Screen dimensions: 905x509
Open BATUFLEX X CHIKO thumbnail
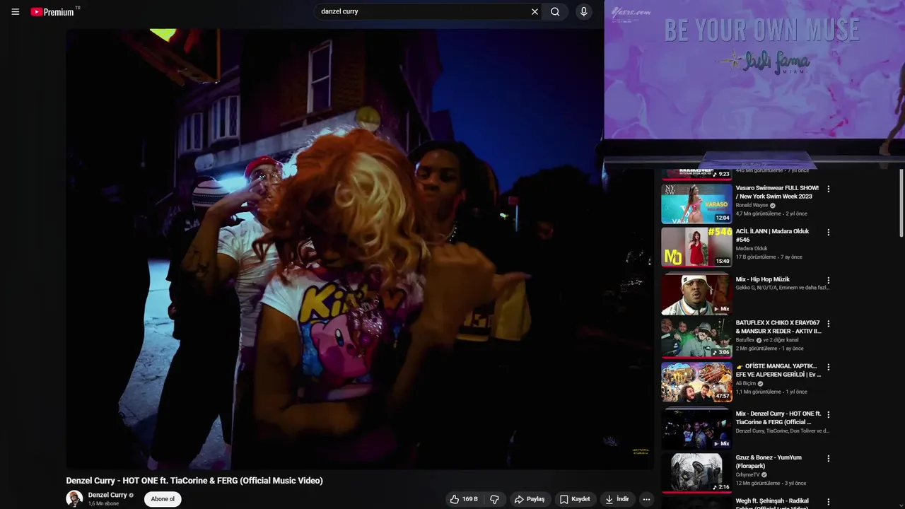pos(696,338)
